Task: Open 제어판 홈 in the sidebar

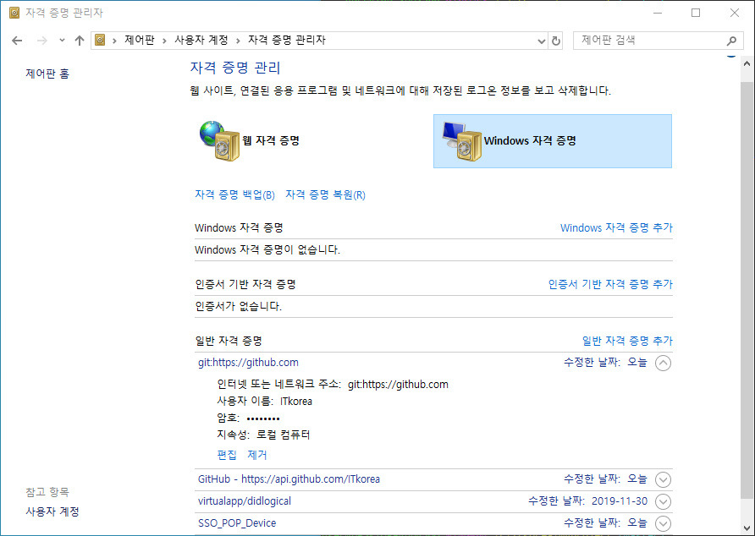Action: tap(47, 74)
